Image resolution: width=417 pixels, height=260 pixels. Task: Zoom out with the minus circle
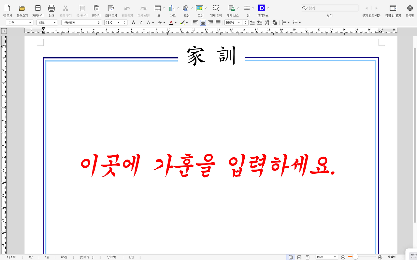tap(343, 257)
